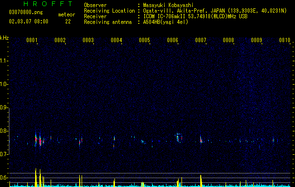The width and height of the screenshot is (295, 187).
Task: Click the 0.8 kHz axis value
Action: tap(4, 131)
